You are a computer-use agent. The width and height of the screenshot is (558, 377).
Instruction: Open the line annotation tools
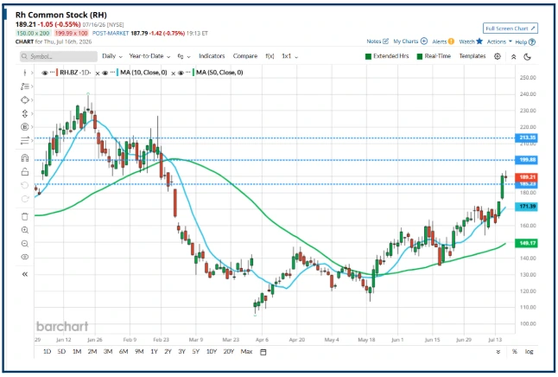[24, 86]
